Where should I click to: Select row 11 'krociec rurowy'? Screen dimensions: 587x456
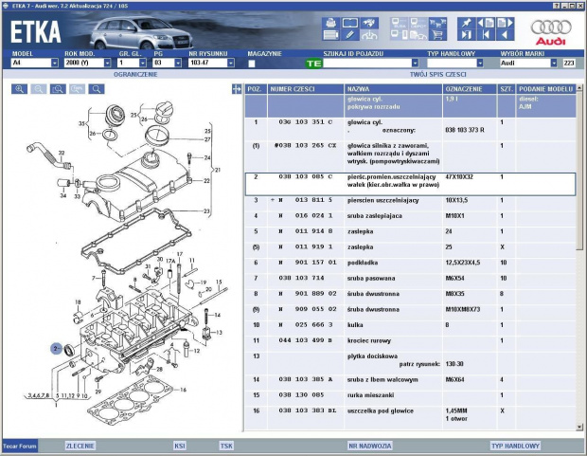point(410,340)
